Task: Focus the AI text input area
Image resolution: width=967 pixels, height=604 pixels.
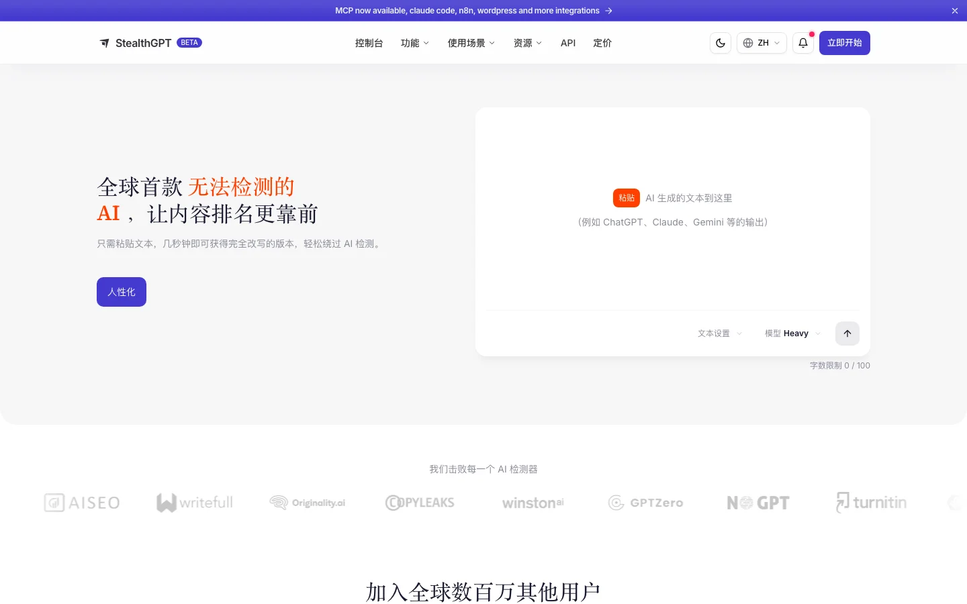Action: [673, 209]
